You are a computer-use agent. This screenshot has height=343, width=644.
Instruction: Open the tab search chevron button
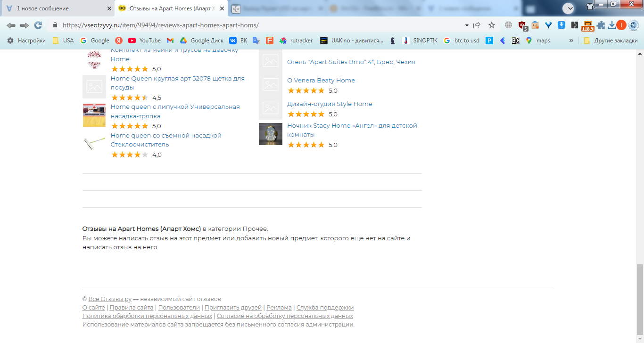(569, 8)
